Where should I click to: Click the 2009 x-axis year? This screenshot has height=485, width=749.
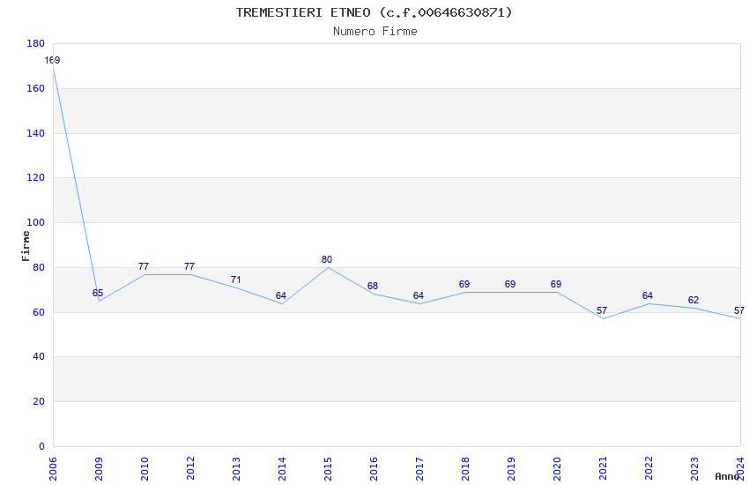99,469
